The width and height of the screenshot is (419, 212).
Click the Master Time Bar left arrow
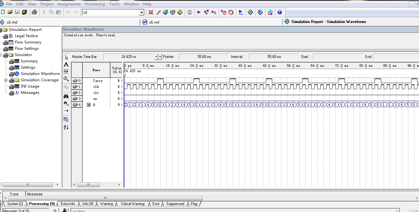point(156,57)
